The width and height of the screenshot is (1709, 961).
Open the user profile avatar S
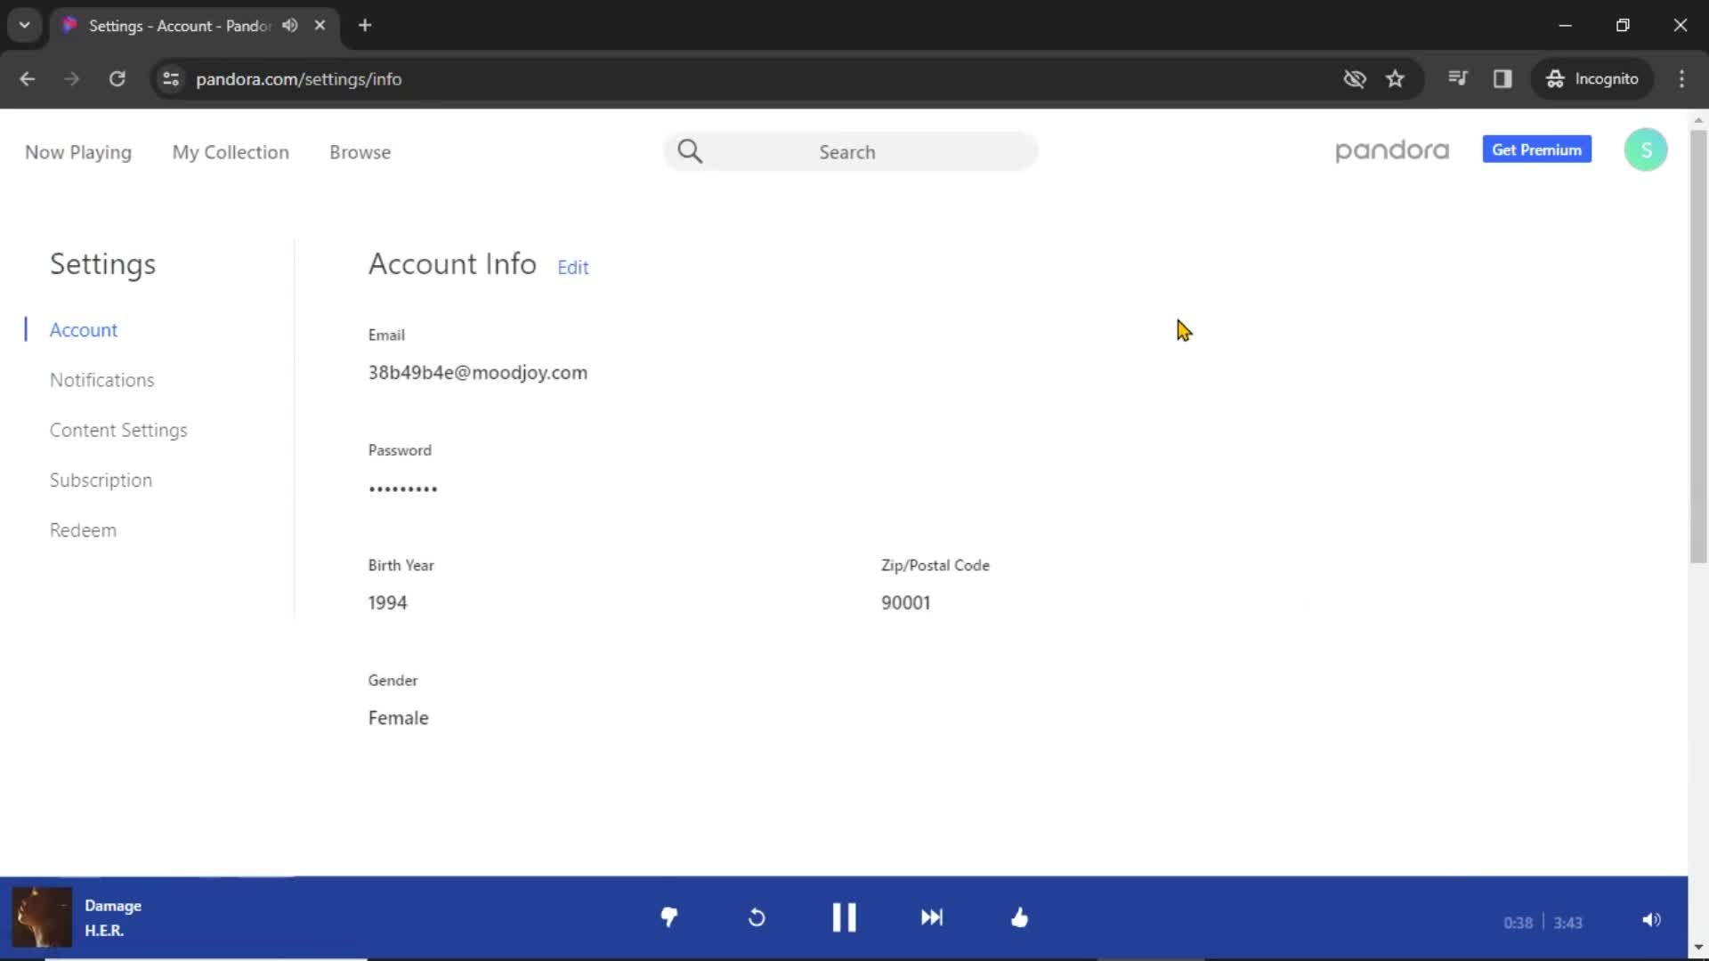[x=1646, y=149]
